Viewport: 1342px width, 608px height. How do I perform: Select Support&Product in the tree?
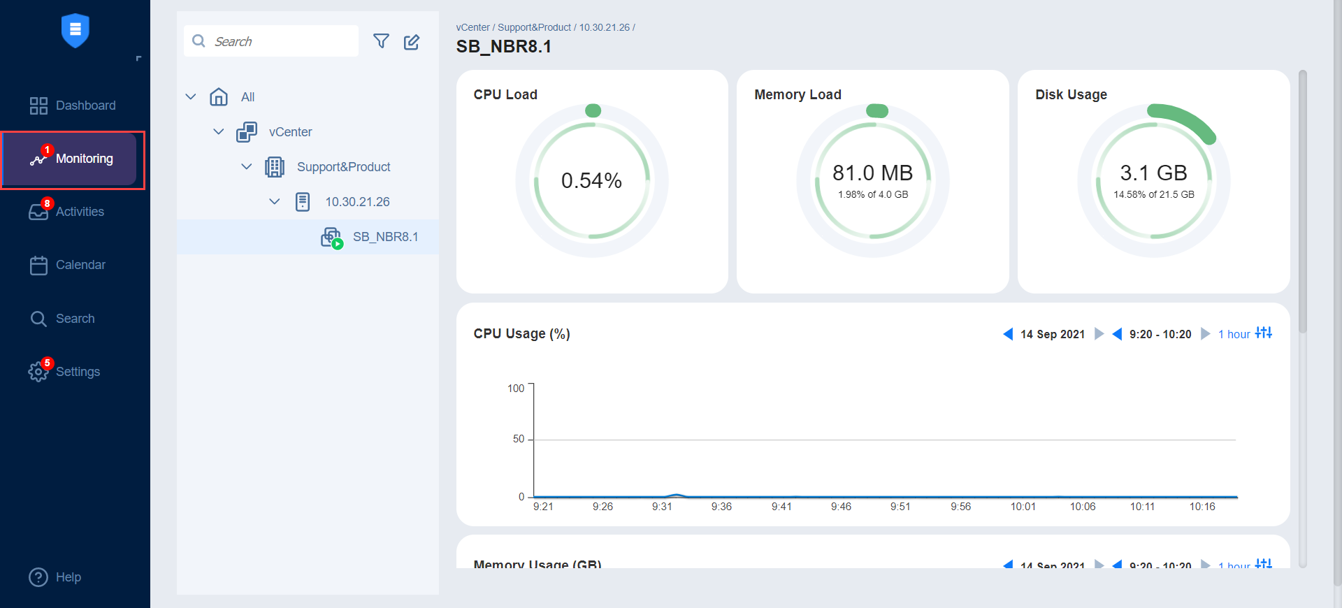point(343,167)
